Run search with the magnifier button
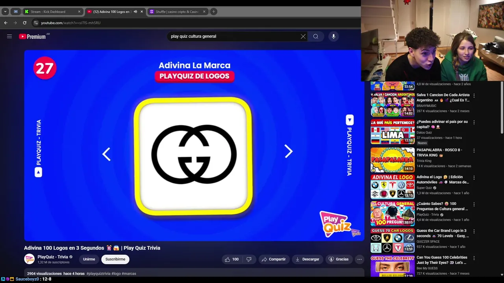This screenshot has width=504, height=283. [316, 36]
